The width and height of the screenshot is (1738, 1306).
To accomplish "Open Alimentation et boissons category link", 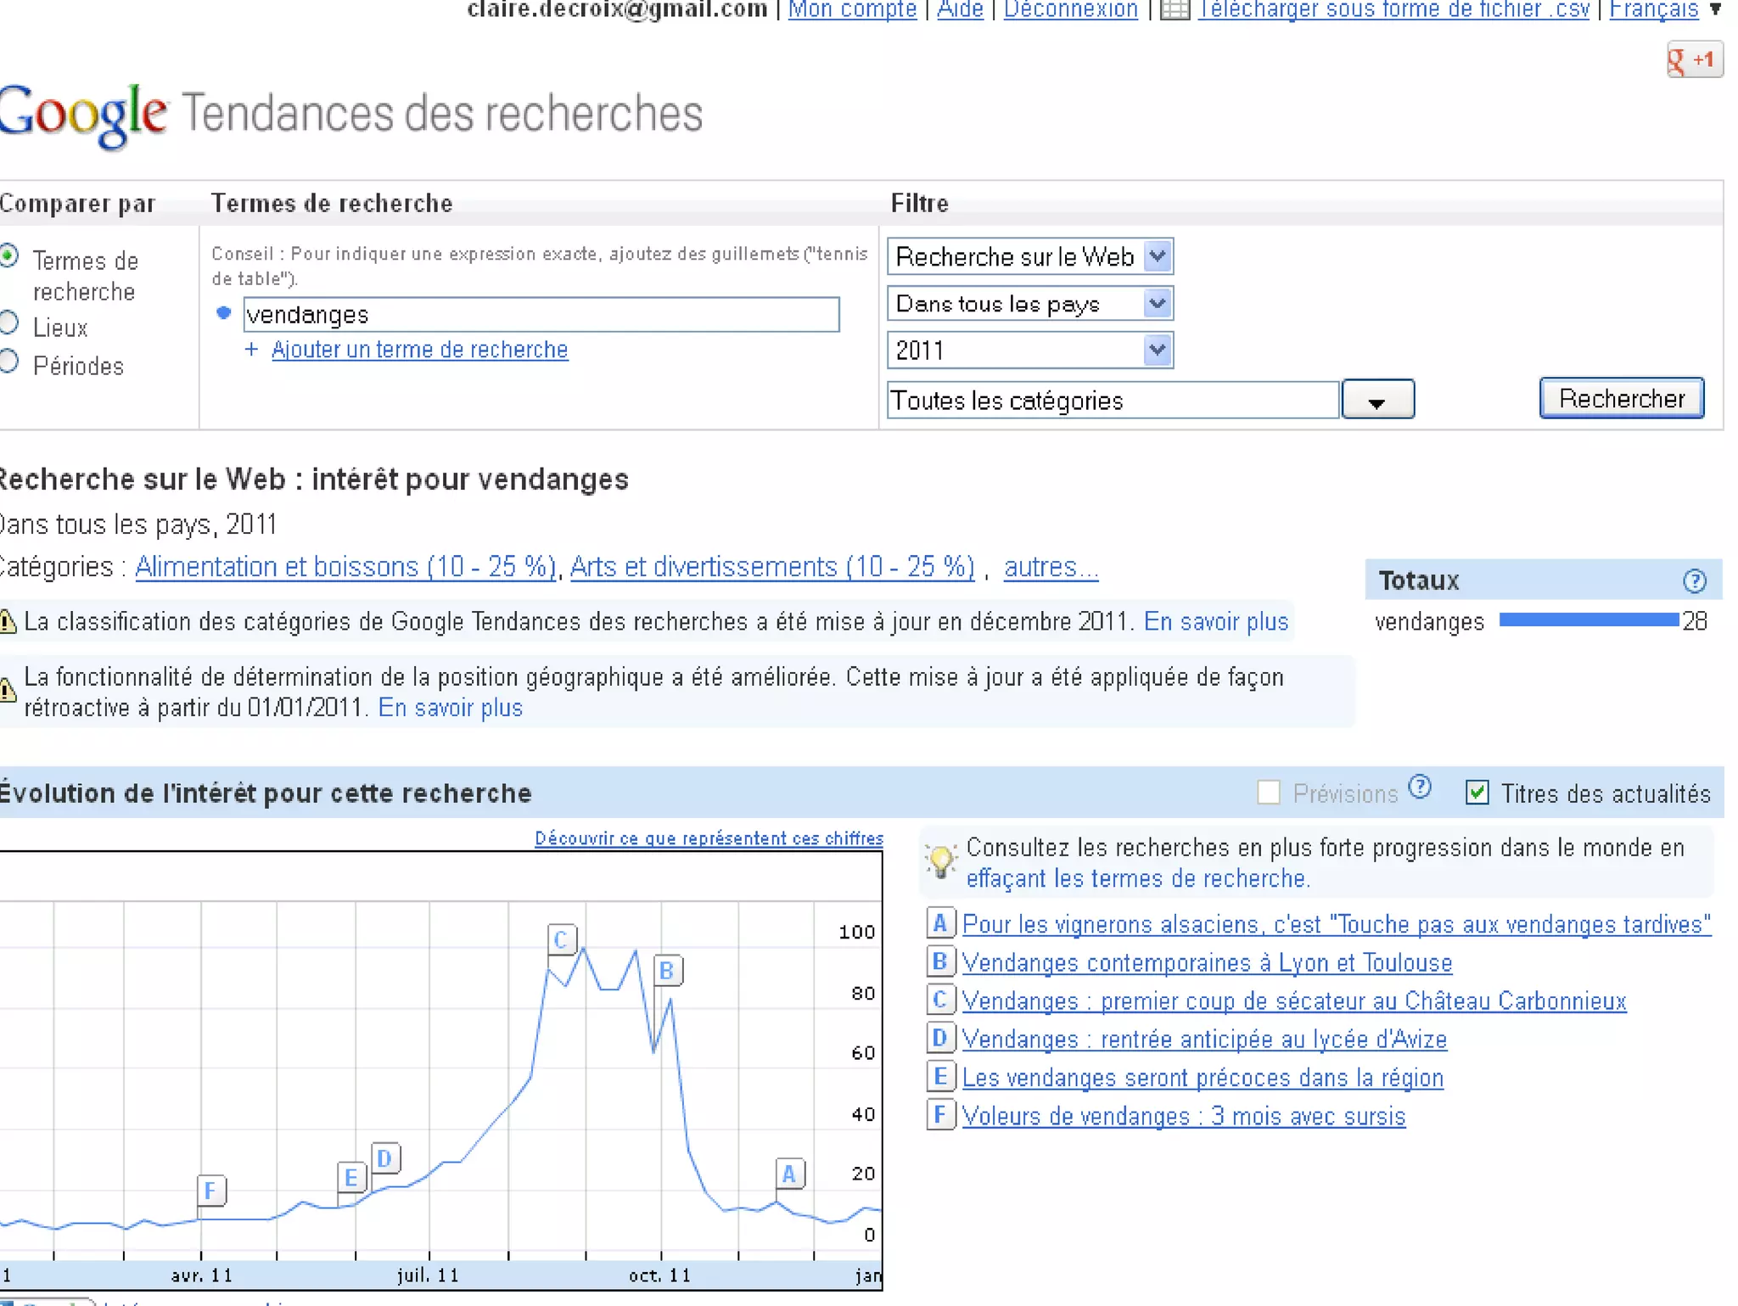I will 345,567.
